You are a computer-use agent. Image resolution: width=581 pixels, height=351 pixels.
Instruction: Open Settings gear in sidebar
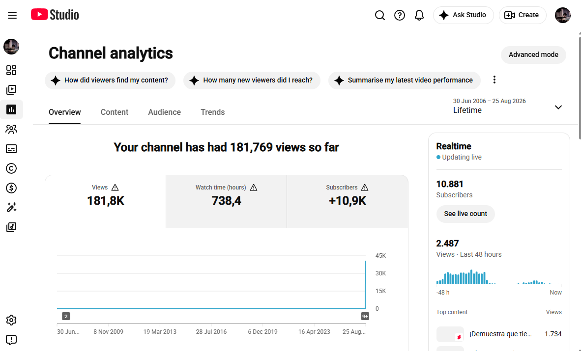pos(11,320)
